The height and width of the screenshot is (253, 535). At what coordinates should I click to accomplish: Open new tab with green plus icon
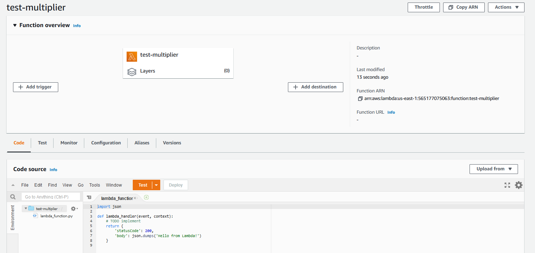(x=146, y=197)
